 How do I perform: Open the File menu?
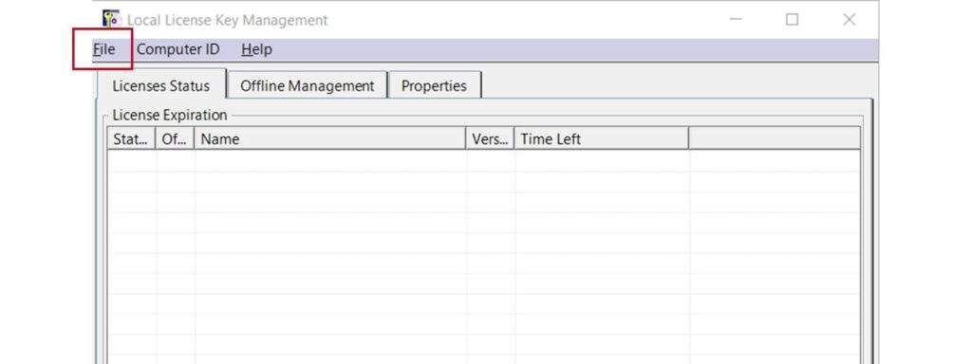(104, 49)
